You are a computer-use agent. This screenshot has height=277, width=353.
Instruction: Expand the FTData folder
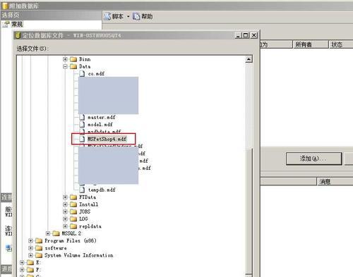(65, 197)
